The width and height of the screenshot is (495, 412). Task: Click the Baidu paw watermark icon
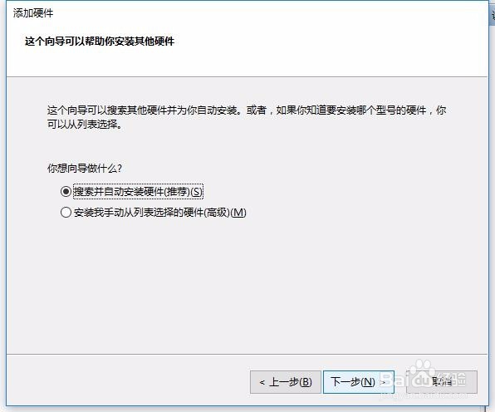tap(422, 369)
